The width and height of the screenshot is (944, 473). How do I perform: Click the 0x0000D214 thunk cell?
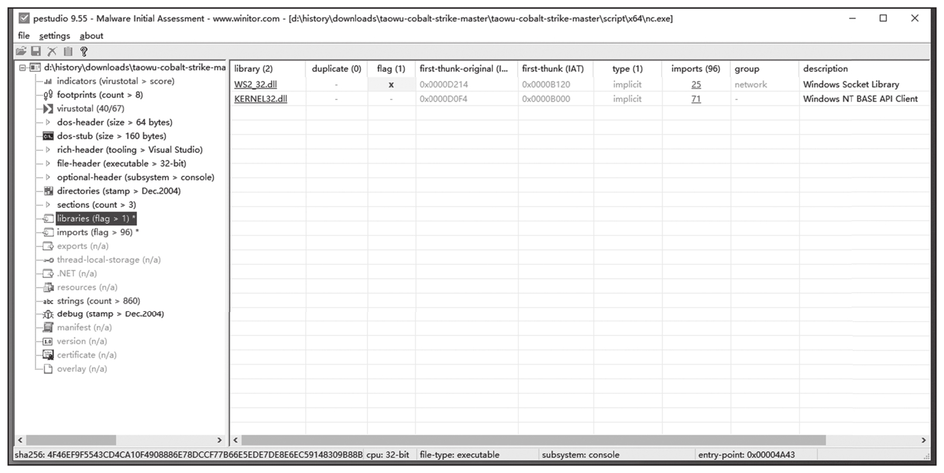coord(444,84)
